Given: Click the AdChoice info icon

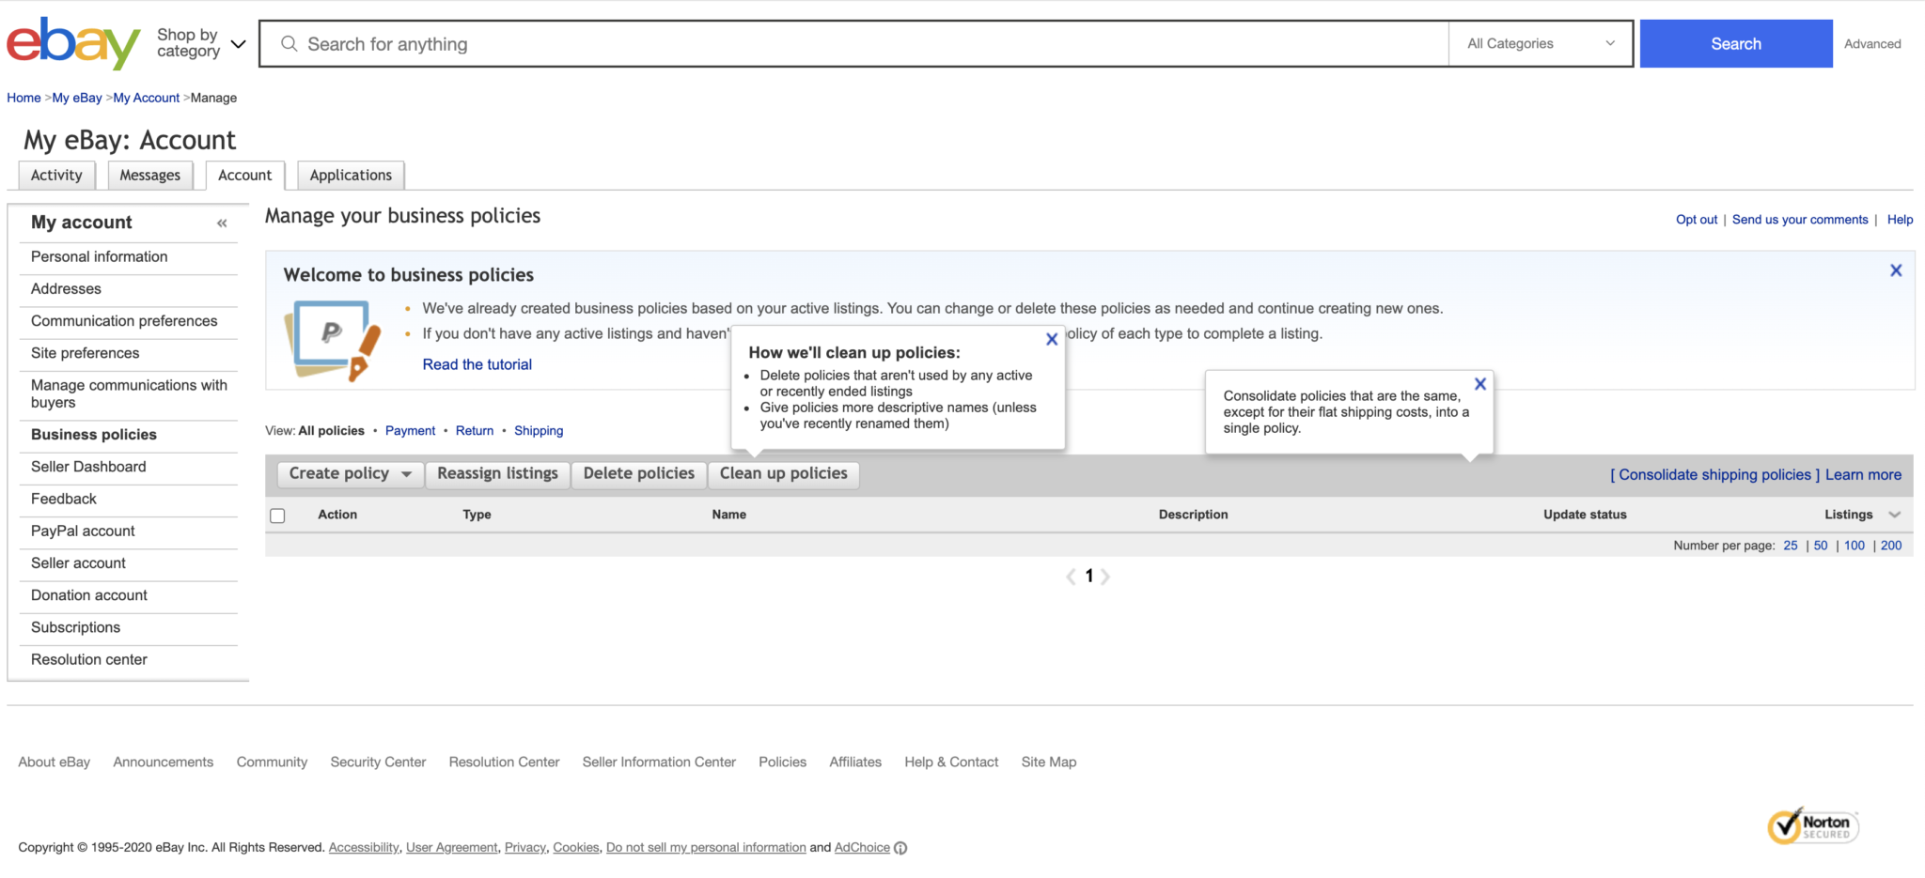Looking at the screenshot, I should pyautogui.click(x=900, y=848).
